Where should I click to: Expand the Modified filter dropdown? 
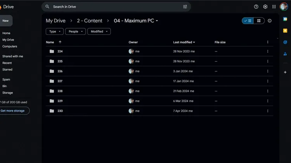tap(99, 31)
